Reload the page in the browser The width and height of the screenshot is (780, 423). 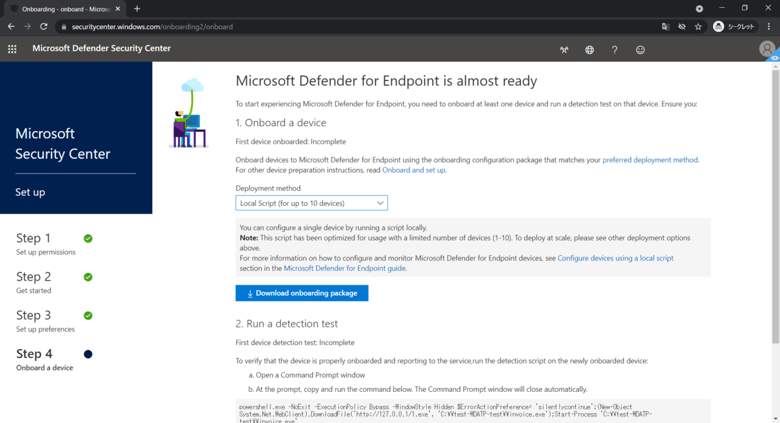click(x=44, y=27)
